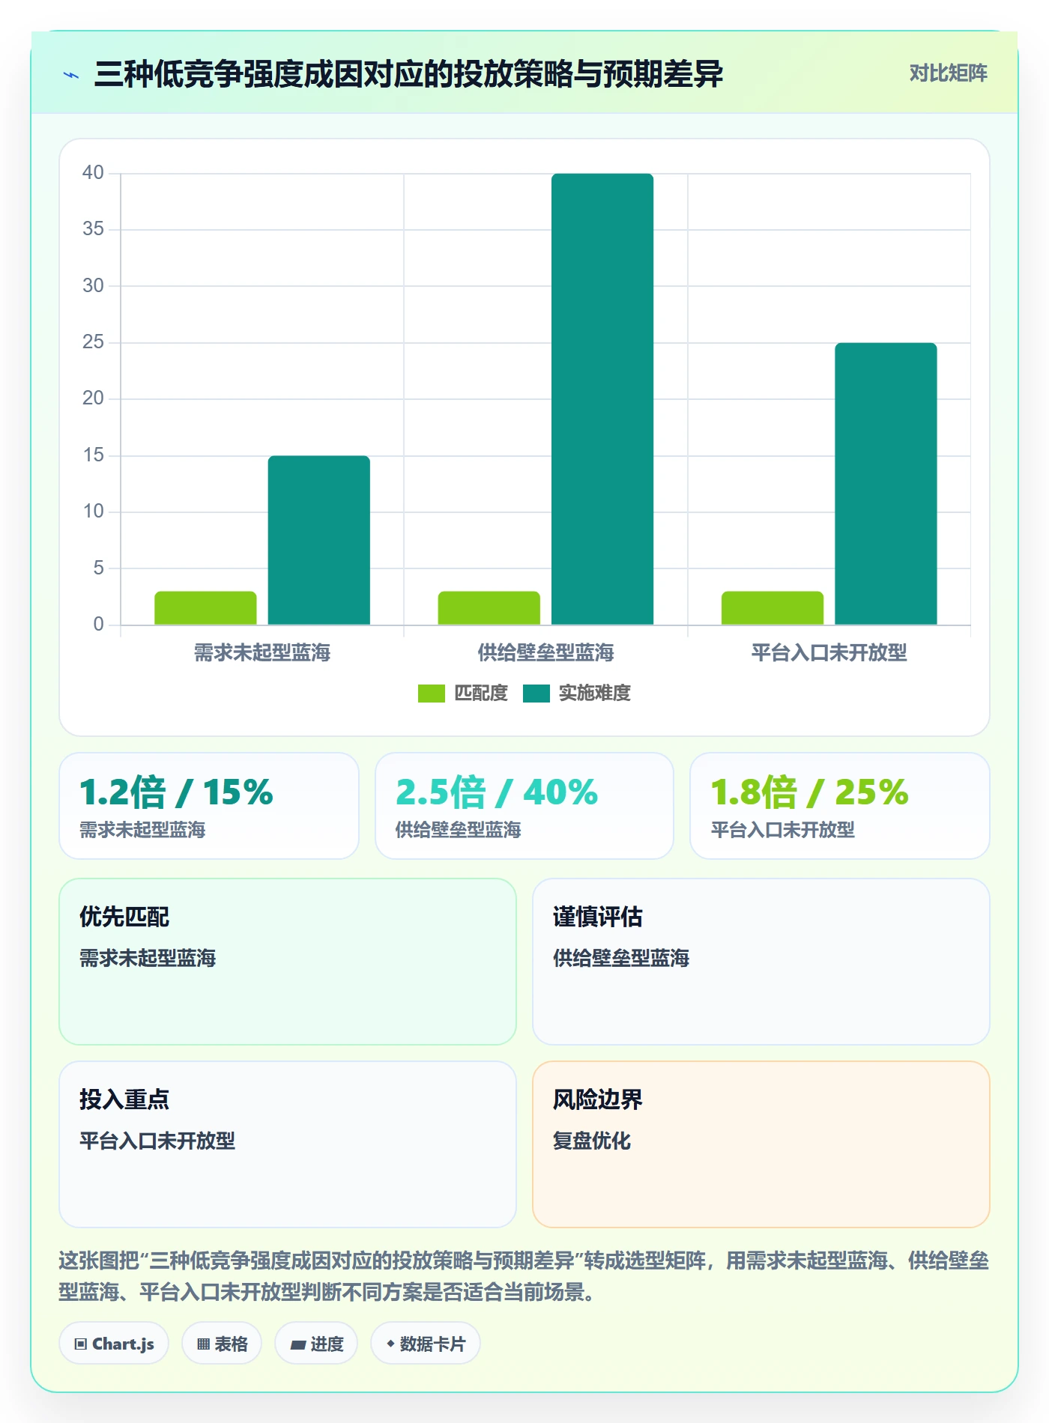Open the 优先匹配 matrix card

tap(288, 962)
